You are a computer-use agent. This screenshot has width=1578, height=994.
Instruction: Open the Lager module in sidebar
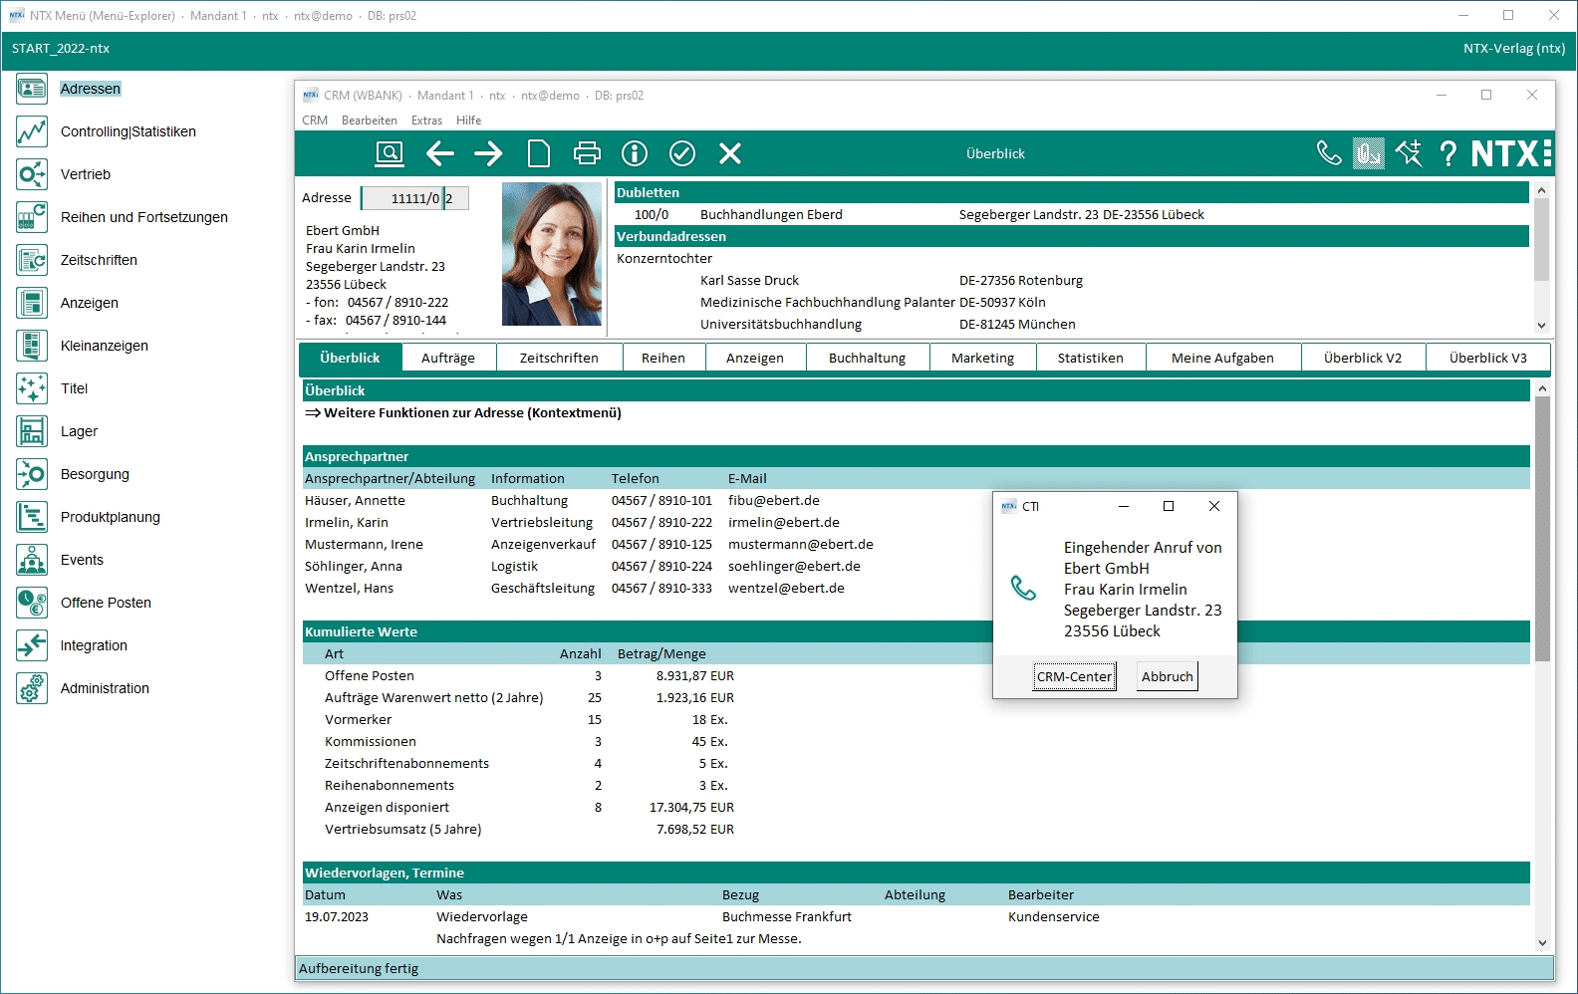click(79, 431)
